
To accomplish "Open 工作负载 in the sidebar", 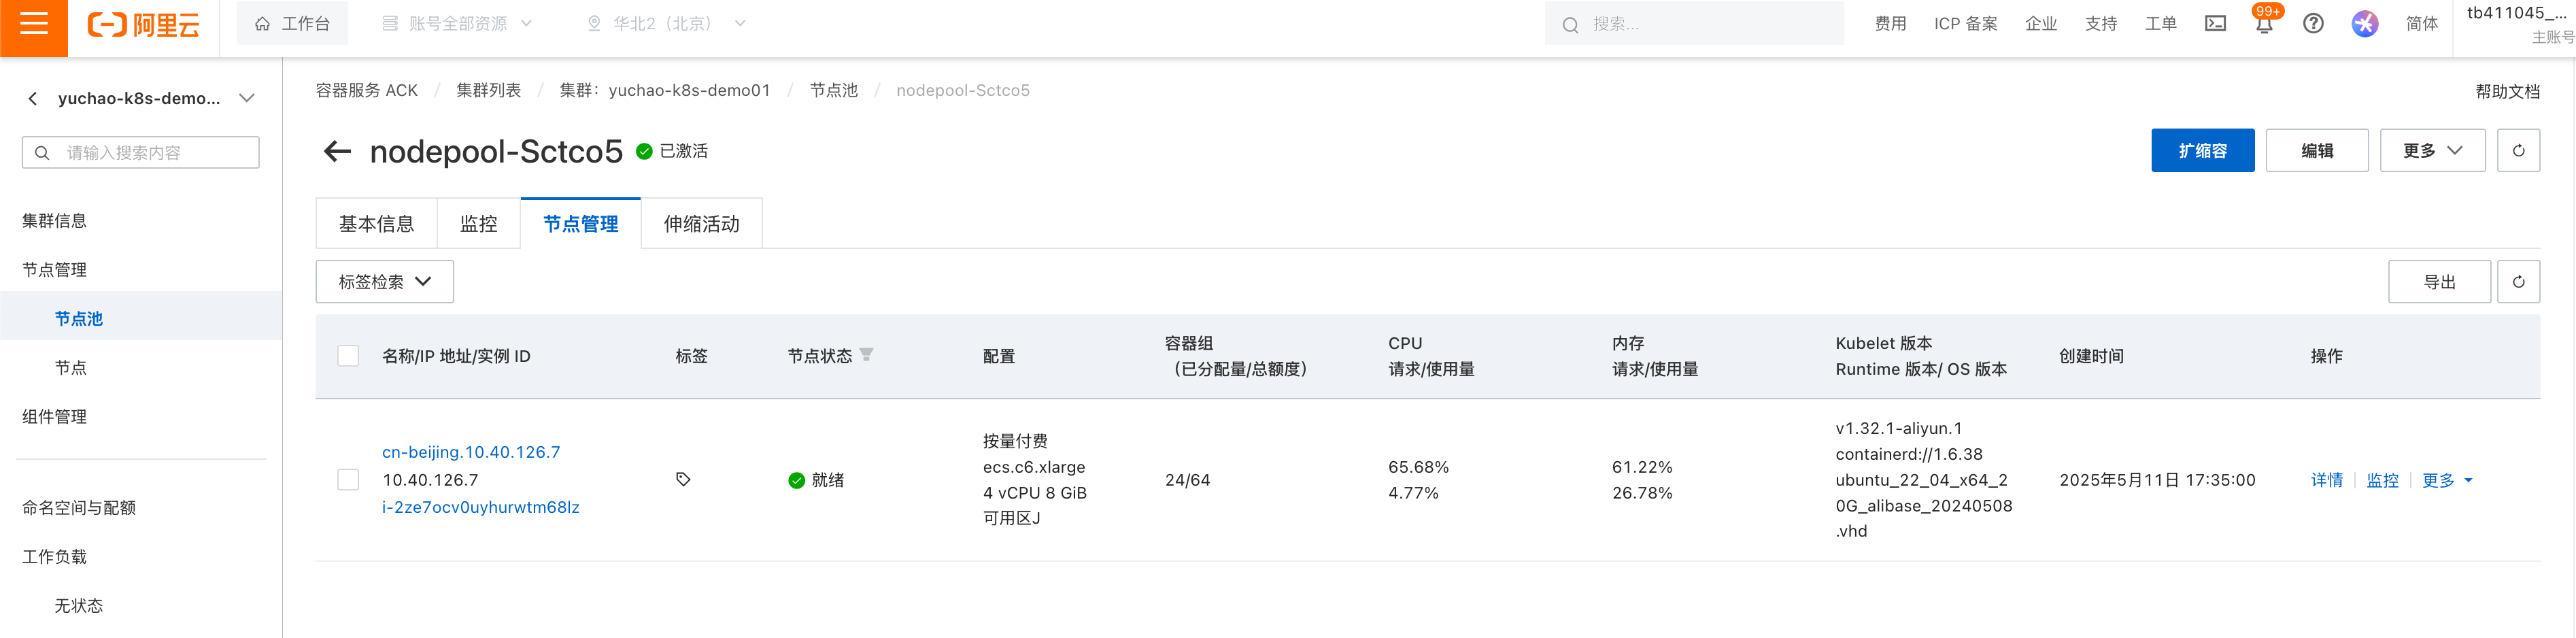I will [x=55, y=557].
